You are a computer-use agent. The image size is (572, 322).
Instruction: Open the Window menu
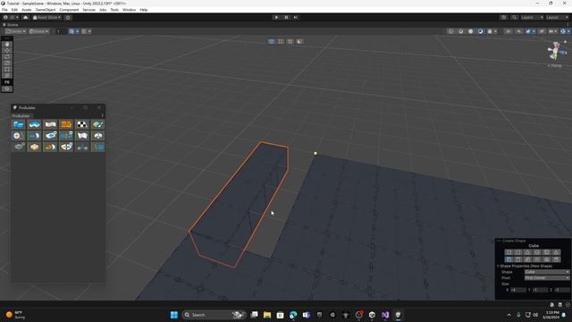(129, 10)
